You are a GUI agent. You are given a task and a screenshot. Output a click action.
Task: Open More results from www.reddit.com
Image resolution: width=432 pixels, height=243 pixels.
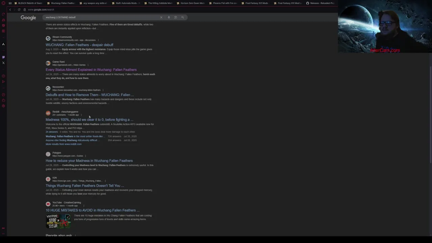tap(63, 144)
